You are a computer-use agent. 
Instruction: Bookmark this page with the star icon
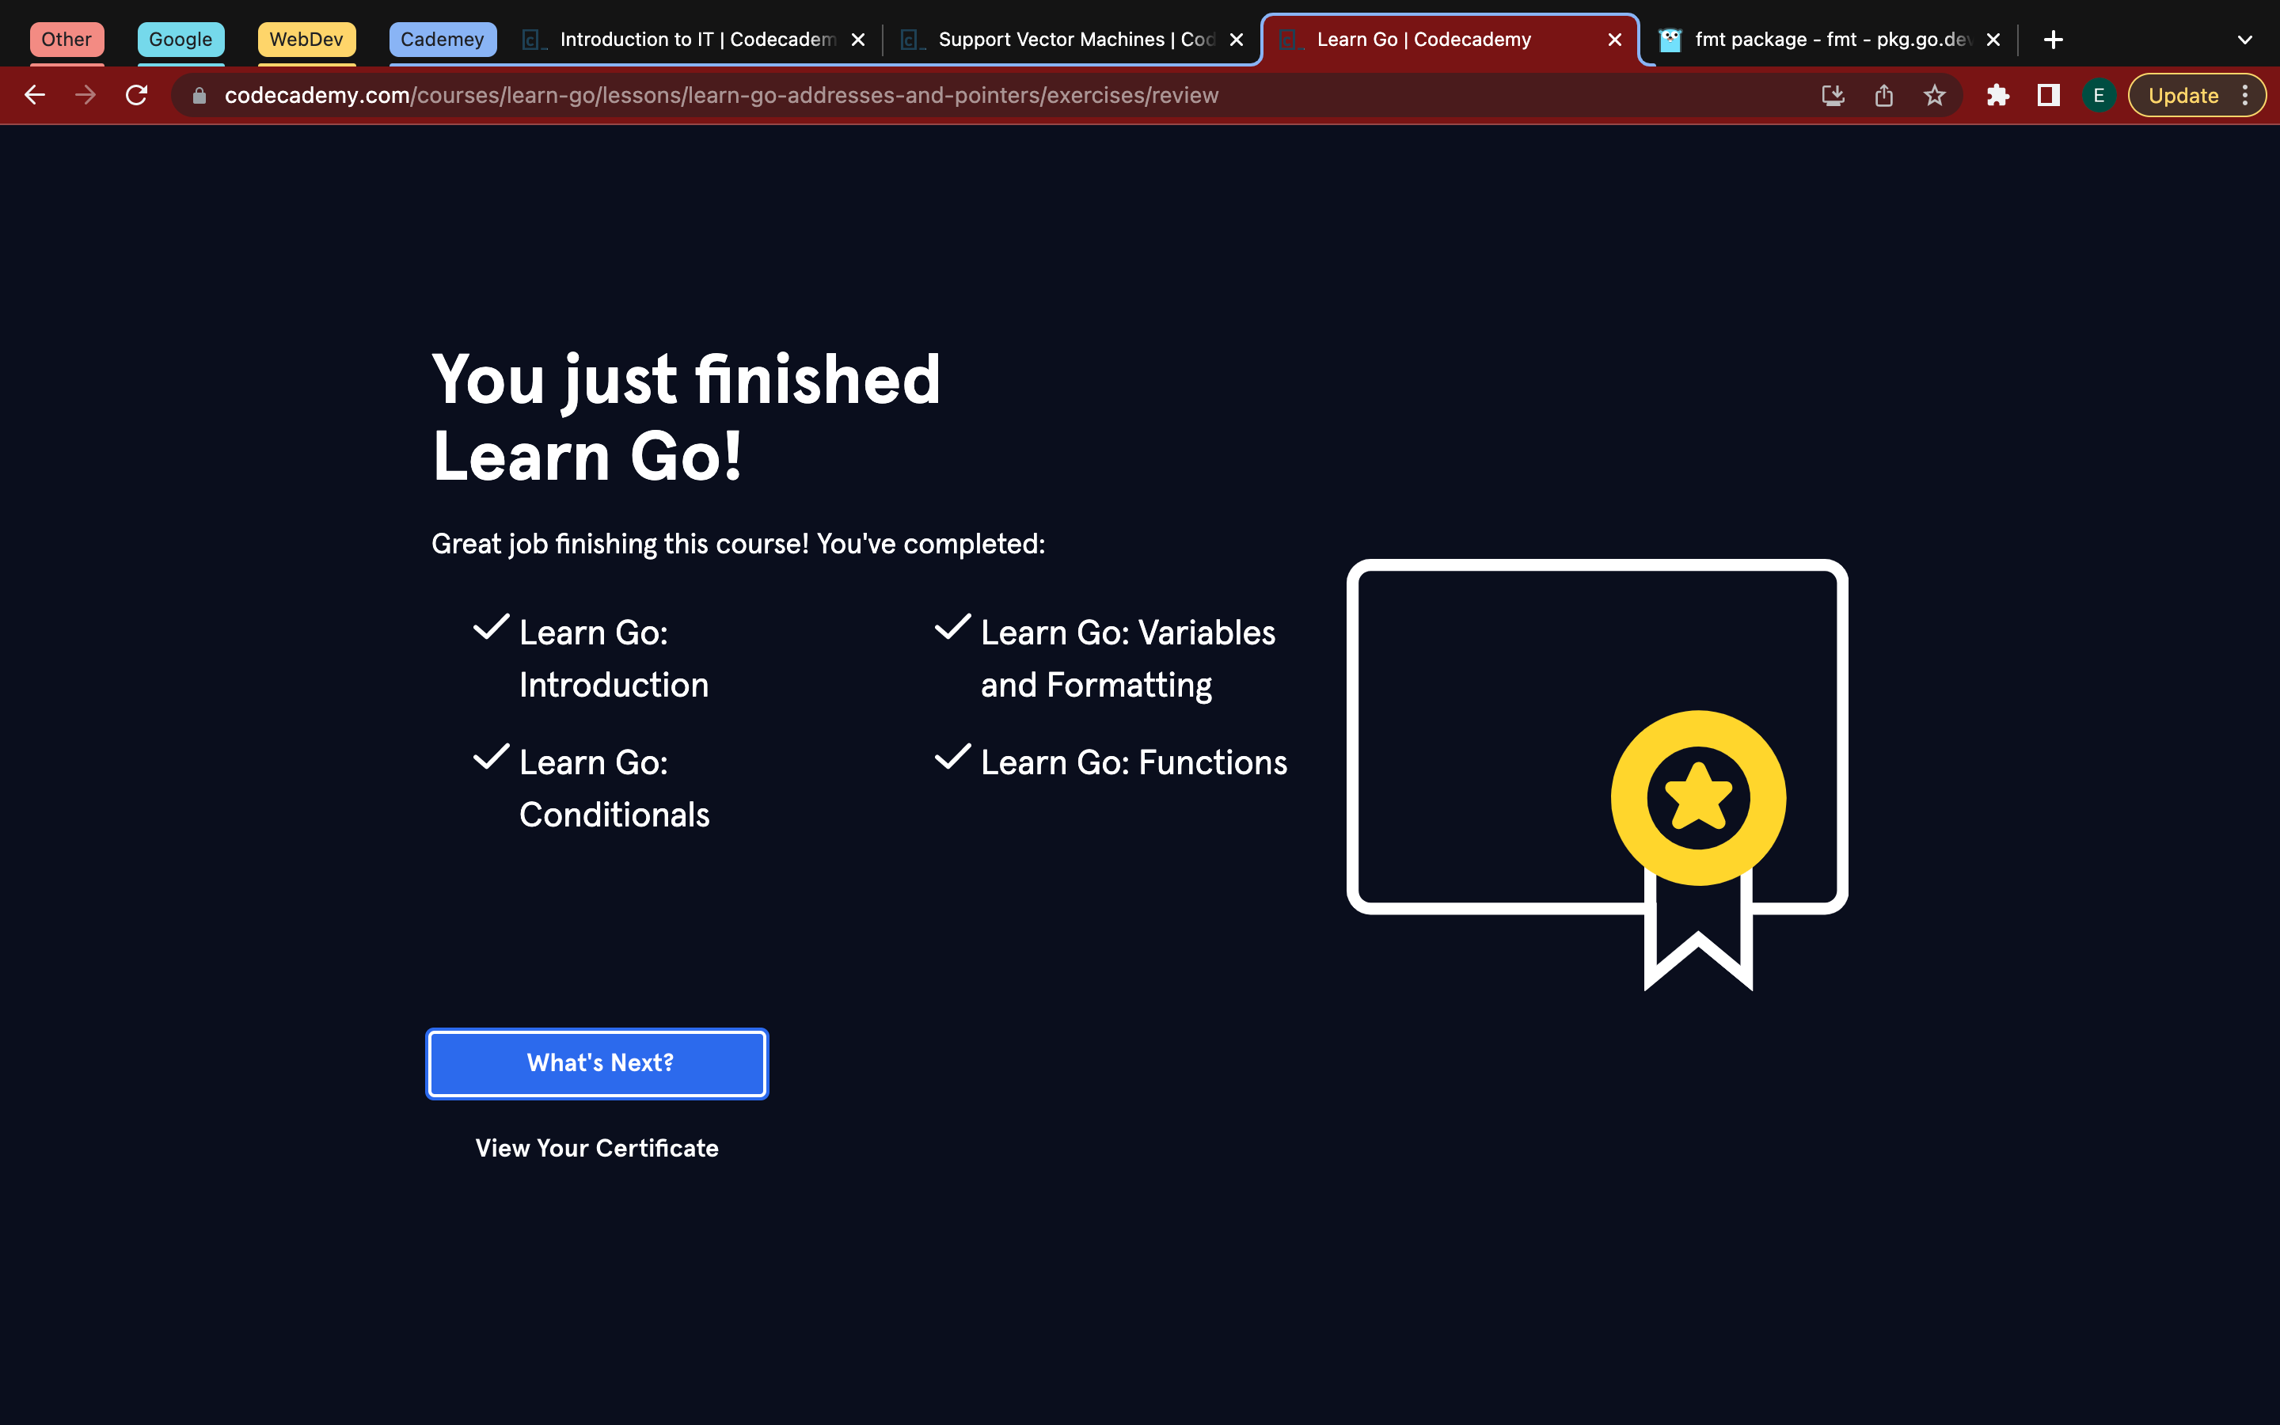pos(1934,95)
